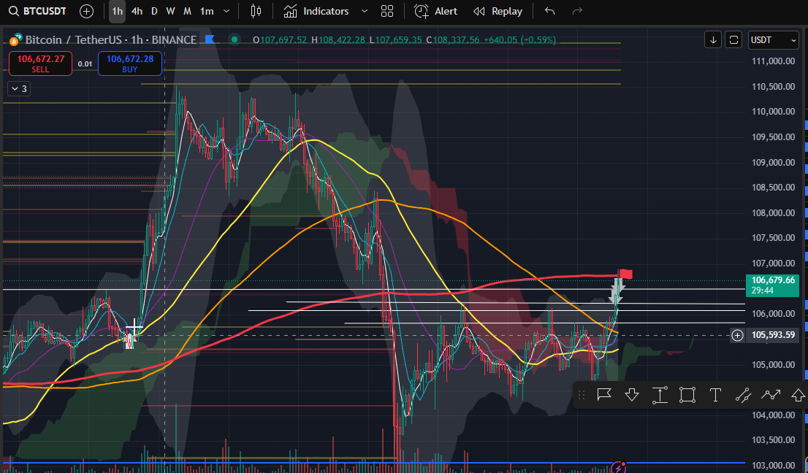Open the candlestick chart type selector
808x473 pixels.
click(x=256, y=12)
